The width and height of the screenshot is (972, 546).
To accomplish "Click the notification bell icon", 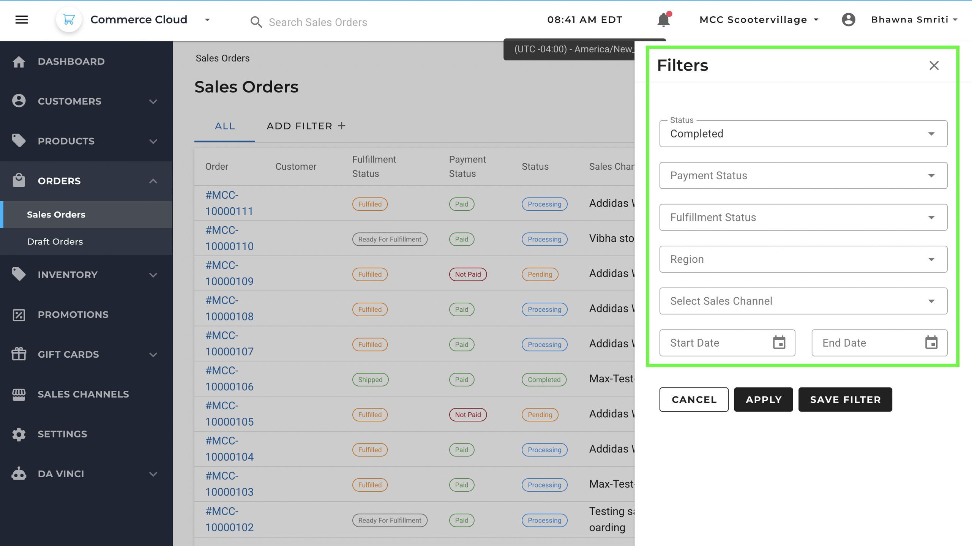I will click(x=663, y=20).
